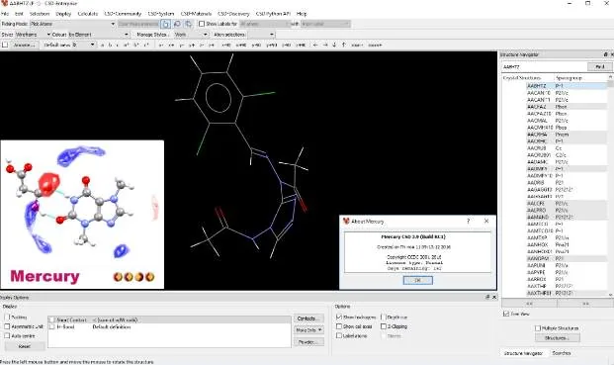
Task: Click the translate left arrow icon
Action: click(x=314, y=46)
